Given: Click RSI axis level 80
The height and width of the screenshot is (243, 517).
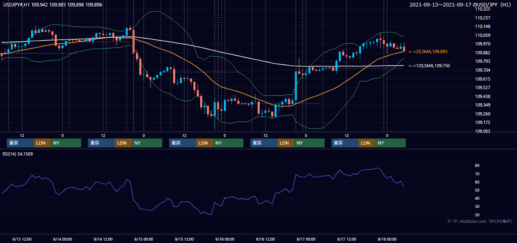Looking at the screenshot, I should pyautogui.click(x=477, y=166).
